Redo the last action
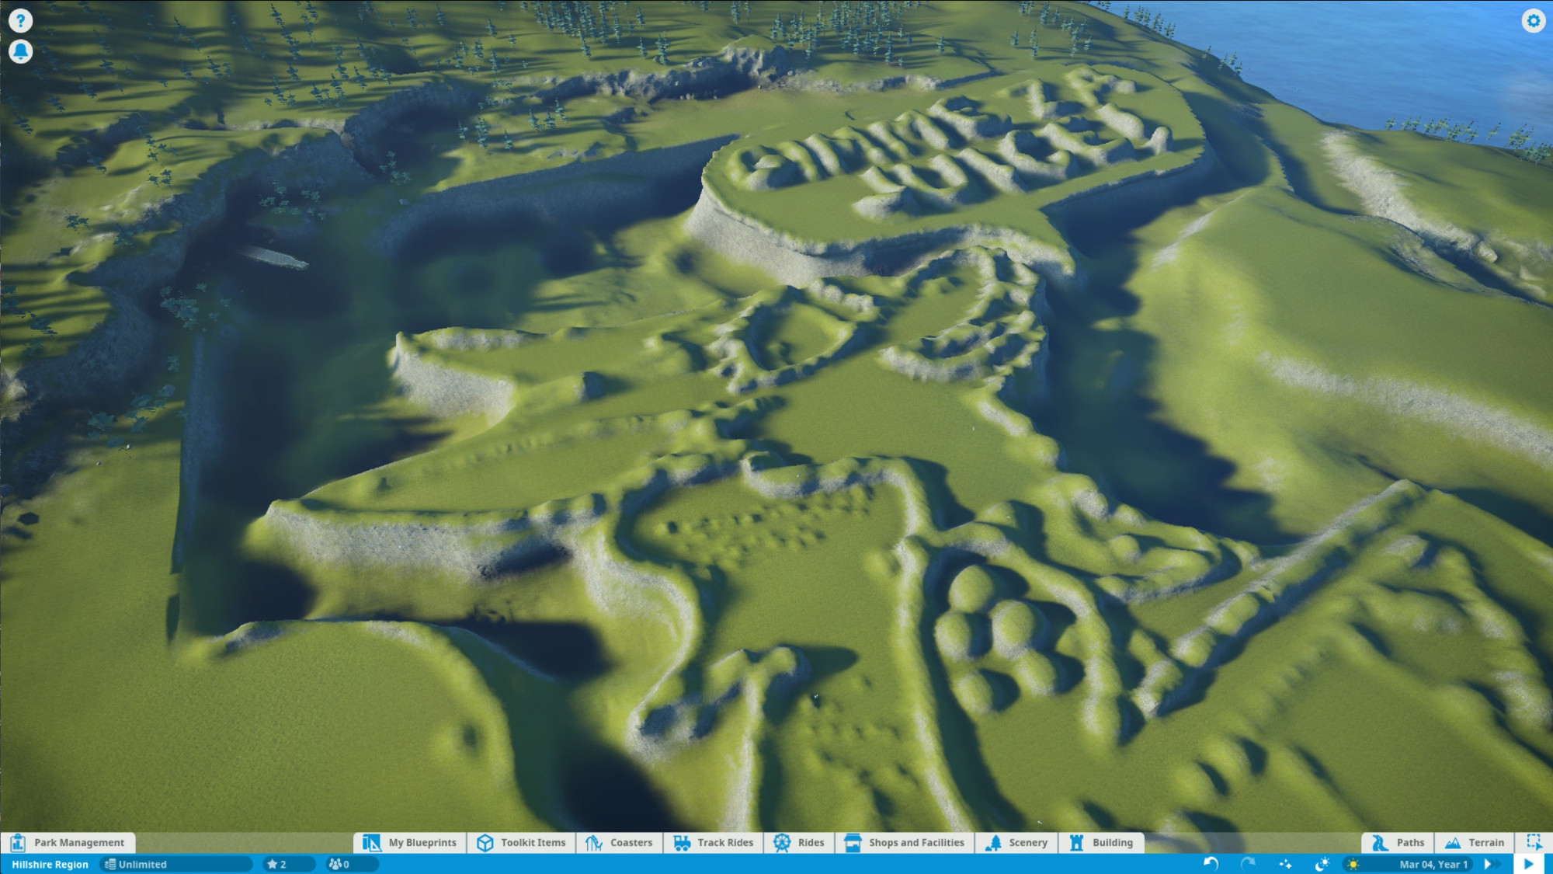This screenshot has height=874, width=1553. pos(1248,864)
